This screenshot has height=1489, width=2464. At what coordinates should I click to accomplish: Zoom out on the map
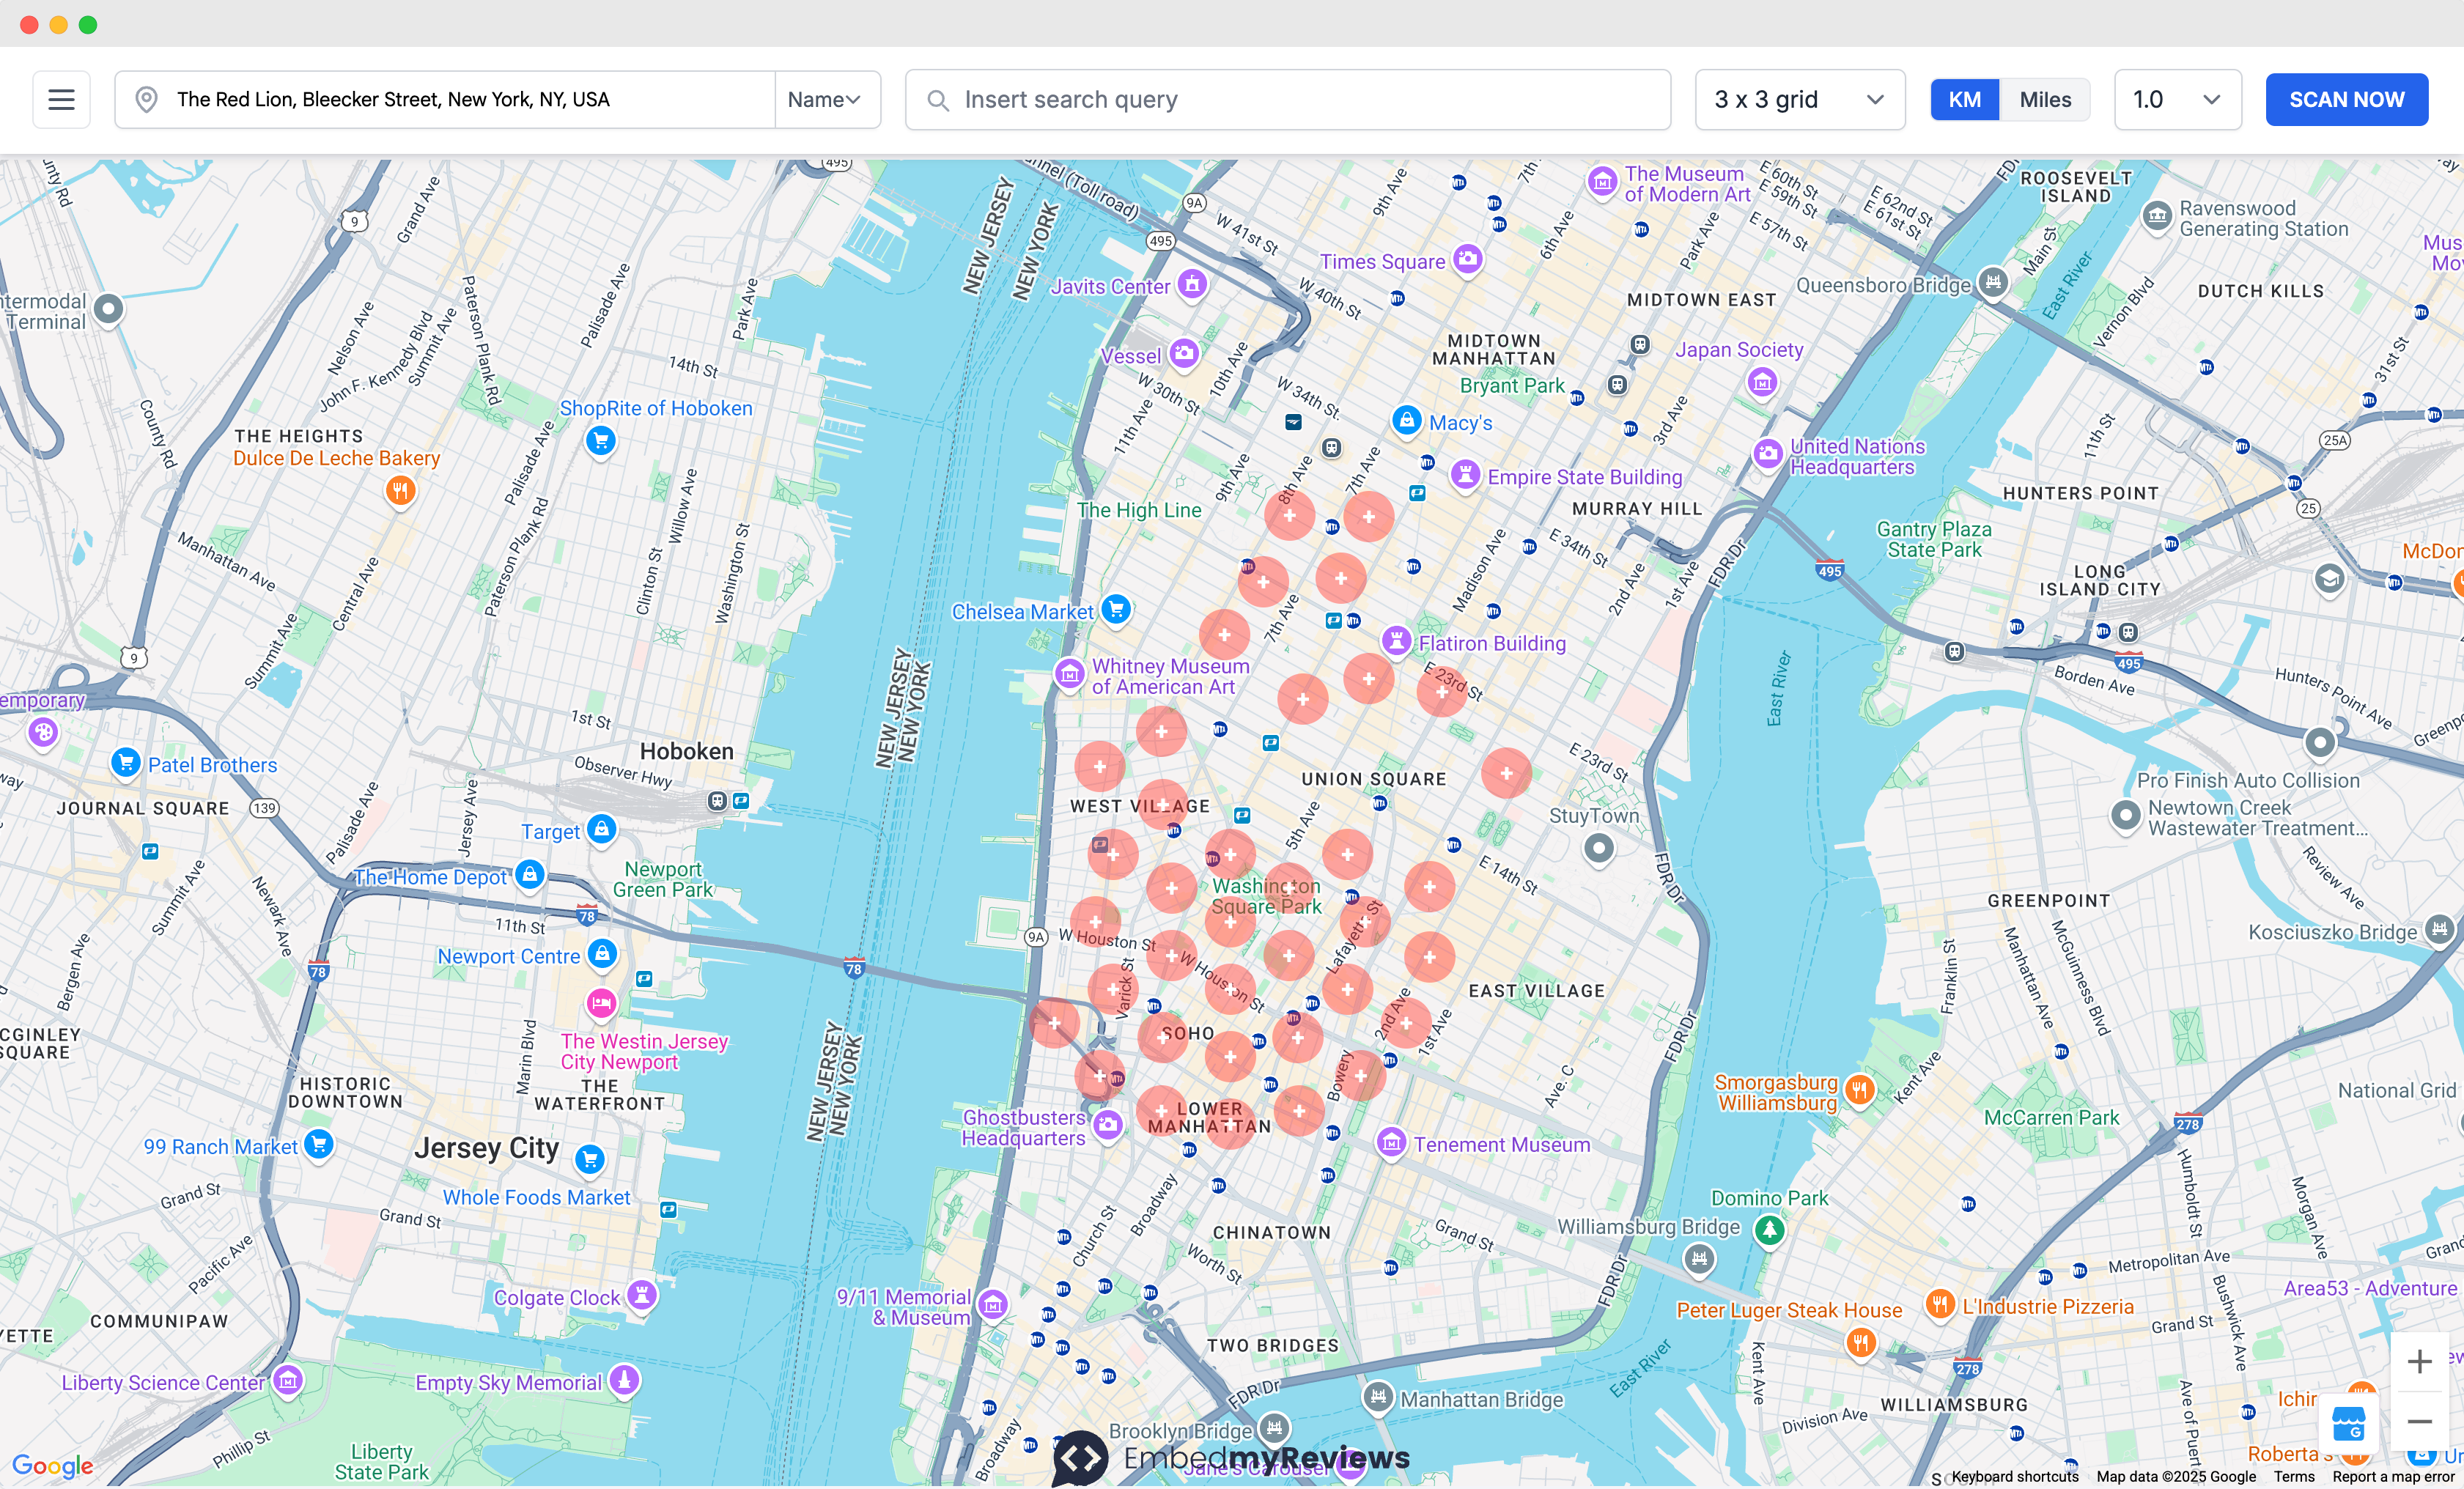pyautogui.click(x=2419, y=1421)
